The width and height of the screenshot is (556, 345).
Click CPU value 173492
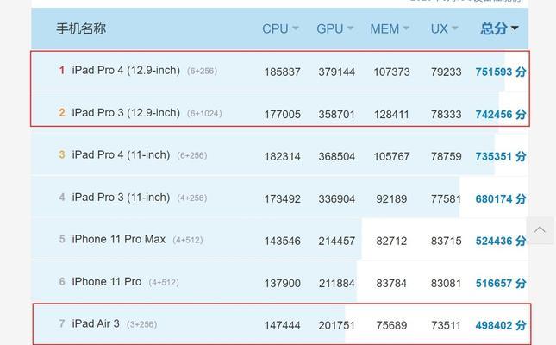click(x=282, y=198)
